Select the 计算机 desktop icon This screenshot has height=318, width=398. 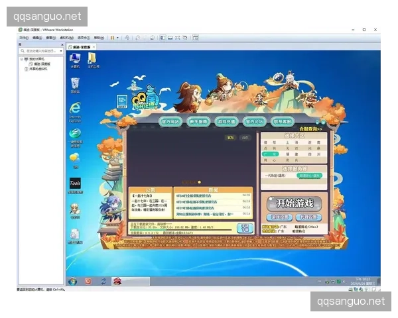click(x=75, y=60)
